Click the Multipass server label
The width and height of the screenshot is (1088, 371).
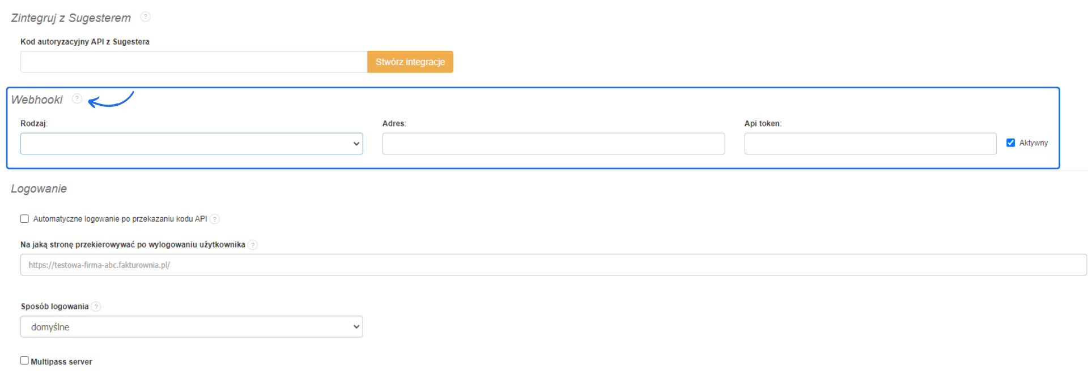[x=61, y=362]
